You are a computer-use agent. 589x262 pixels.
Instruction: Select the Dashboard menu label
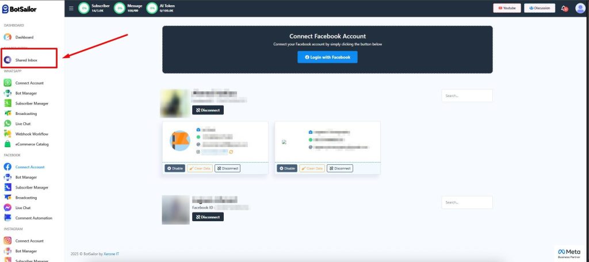click(24, 37)
